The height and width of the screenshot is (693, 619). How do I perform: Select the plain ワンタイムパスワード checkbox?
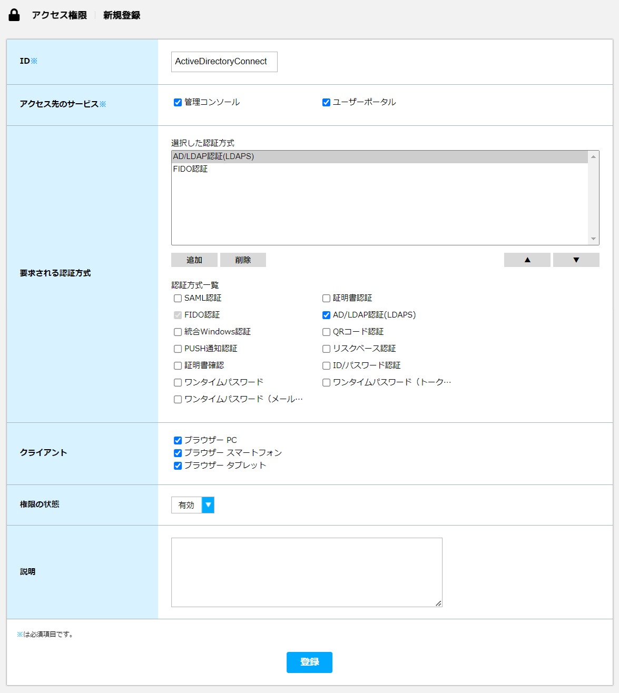[178, 383]
